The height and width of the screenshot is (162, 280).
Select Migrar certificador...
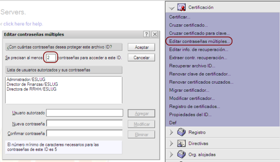point(189,90)
